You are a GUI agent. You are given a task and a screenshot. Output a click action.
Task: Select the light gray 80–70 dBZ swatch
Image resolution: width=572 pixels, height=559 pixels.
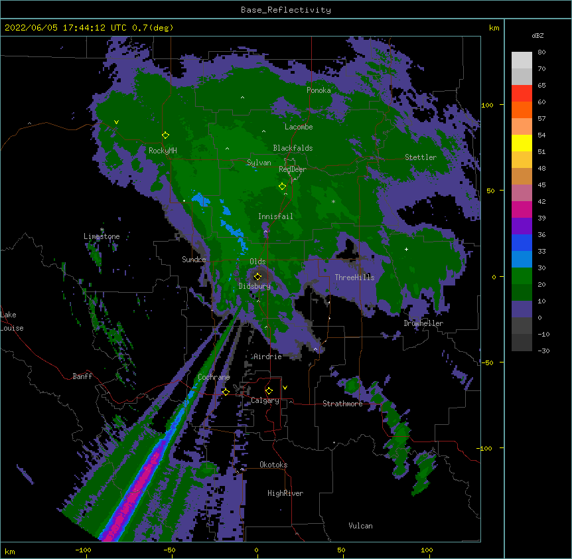522,60
